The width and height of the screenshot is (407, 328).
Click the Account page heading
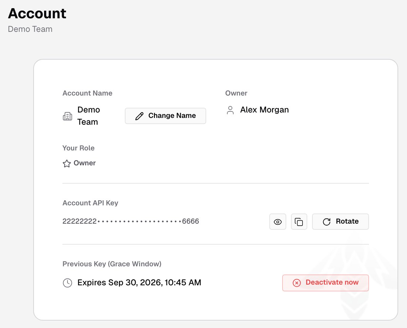point(37,14)
